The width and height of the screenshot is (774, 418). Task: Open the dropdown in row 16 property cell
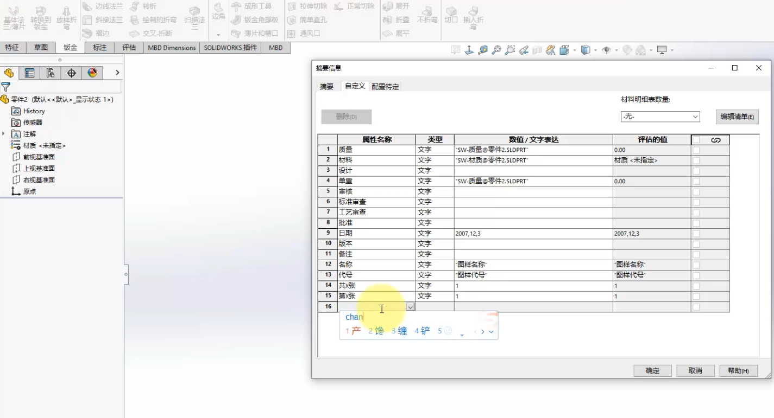[x=411, y=306]
